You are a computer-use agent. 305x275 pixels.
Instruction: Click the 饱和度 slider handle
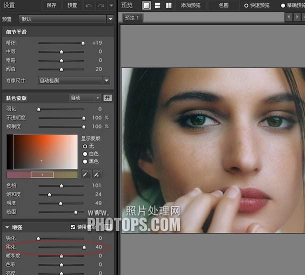(49, 194)
